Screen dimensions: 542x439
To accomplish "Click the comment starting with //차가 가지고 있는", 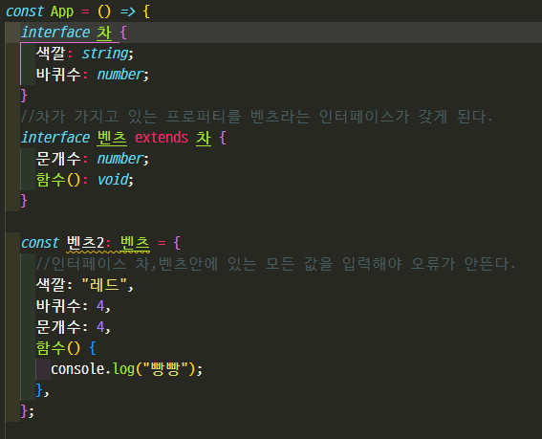I will pyautogui.click(x=256, y=117).
